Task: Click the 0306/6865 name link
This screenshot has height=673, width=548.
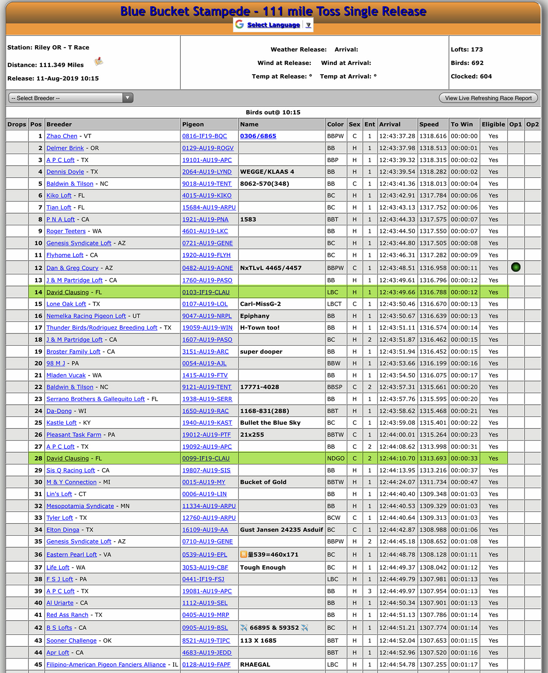Action: [x=258, y=136]
